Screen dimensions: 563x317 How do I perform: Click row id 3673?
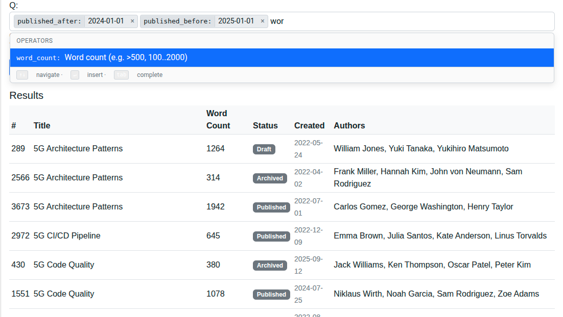pos(20,207)
